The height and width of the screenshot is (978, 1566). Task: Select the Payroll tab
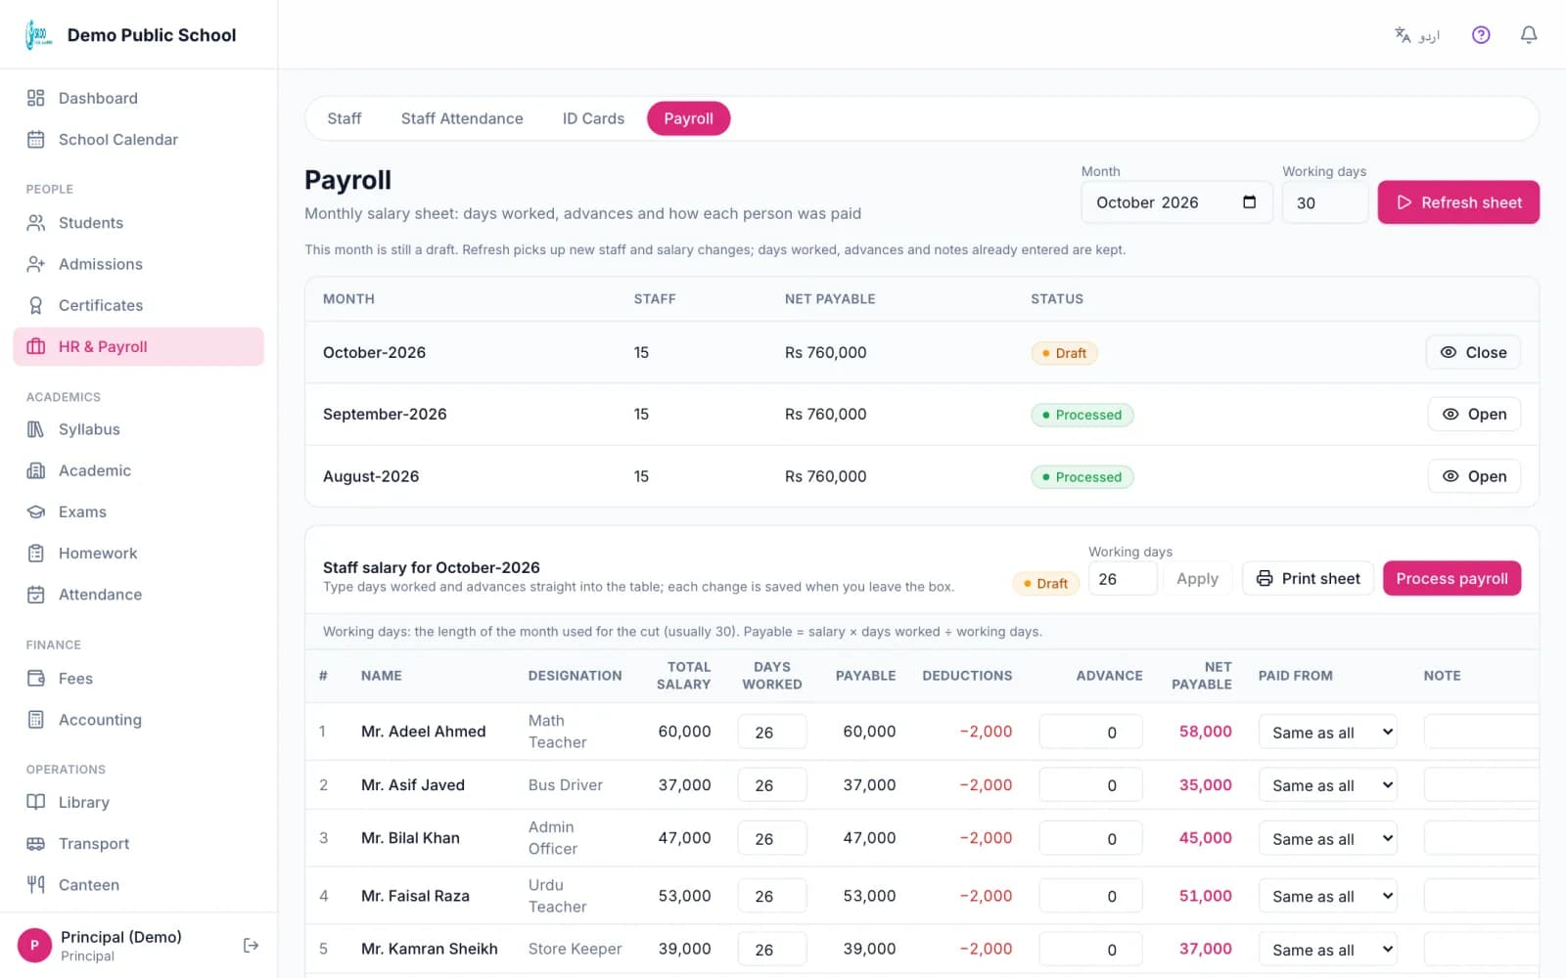(688, 118)
